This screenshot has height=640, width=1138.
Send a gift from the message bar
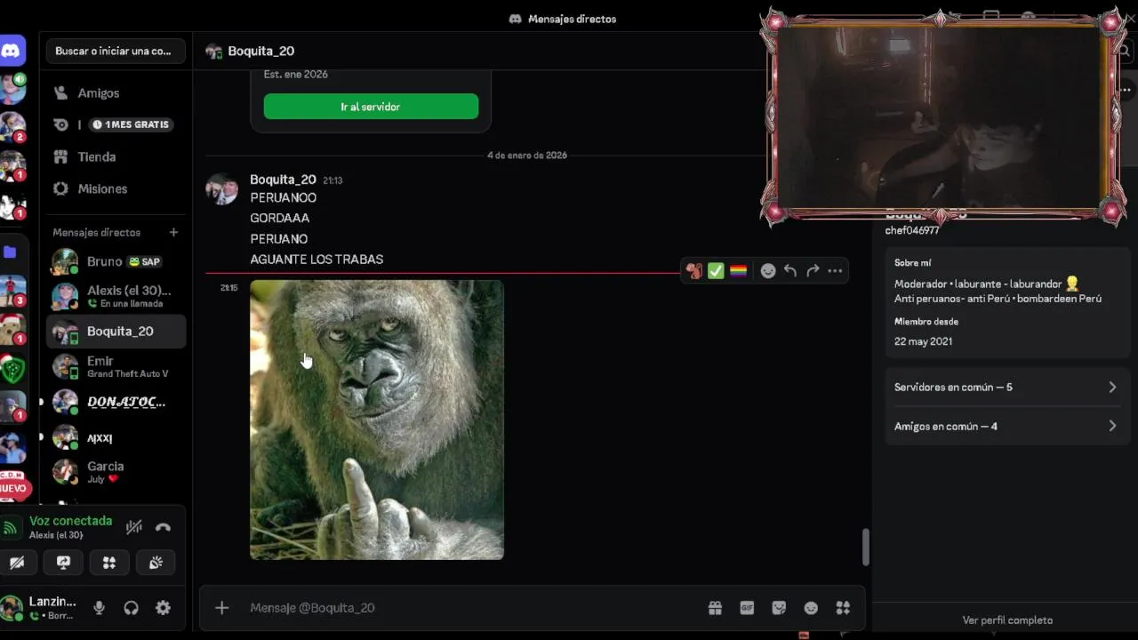pos(715,608)
